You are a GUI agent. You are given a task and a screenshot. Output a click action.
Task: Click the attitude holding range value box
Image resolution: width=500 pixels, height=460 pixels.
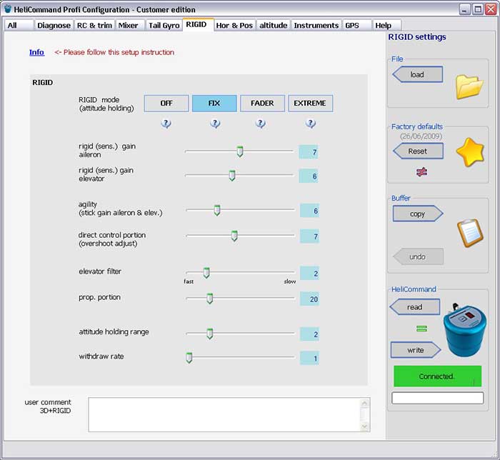pyautogui.click(x=309, y=334)
